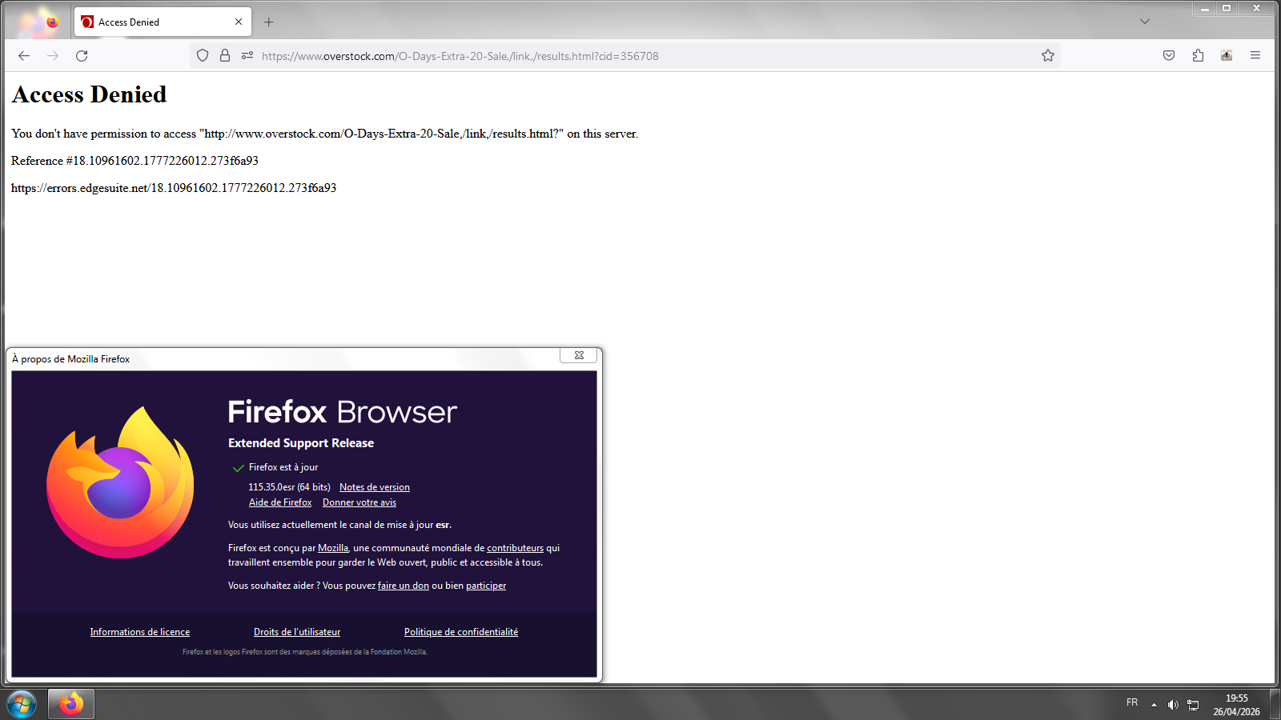1281x720 pixels.
Task: Show site security padlock info
Action: pyautogui.click(x=225, y=56)
